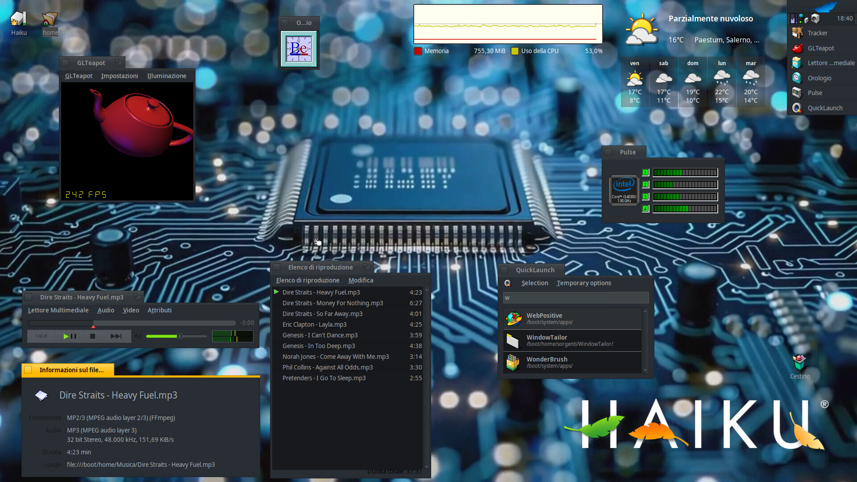This screenshot has width=857, height=482.
Task: Click the Be clock replicant face
Action: [x=299, y=49]
